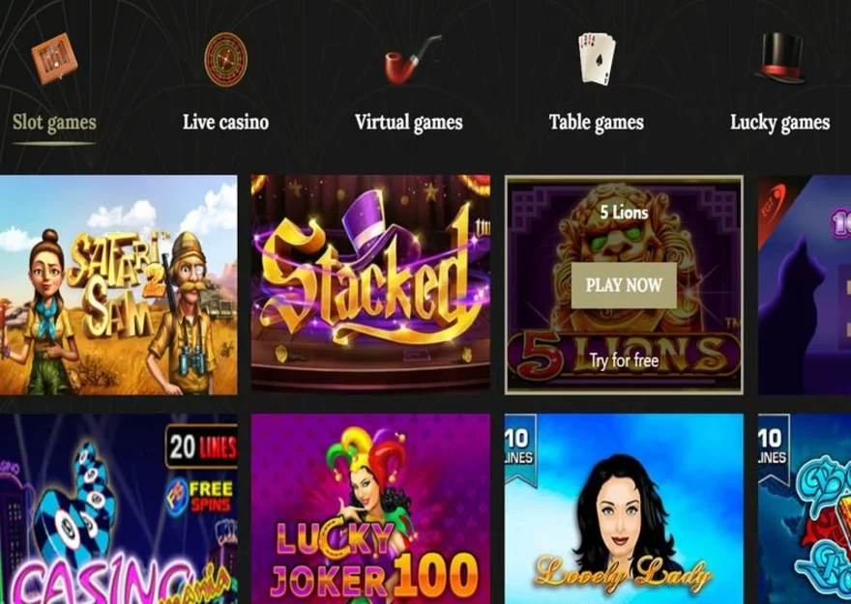Switch to the Live casino tab
The width and height of the screenshot is (851, 604).
tap(225, 122)
